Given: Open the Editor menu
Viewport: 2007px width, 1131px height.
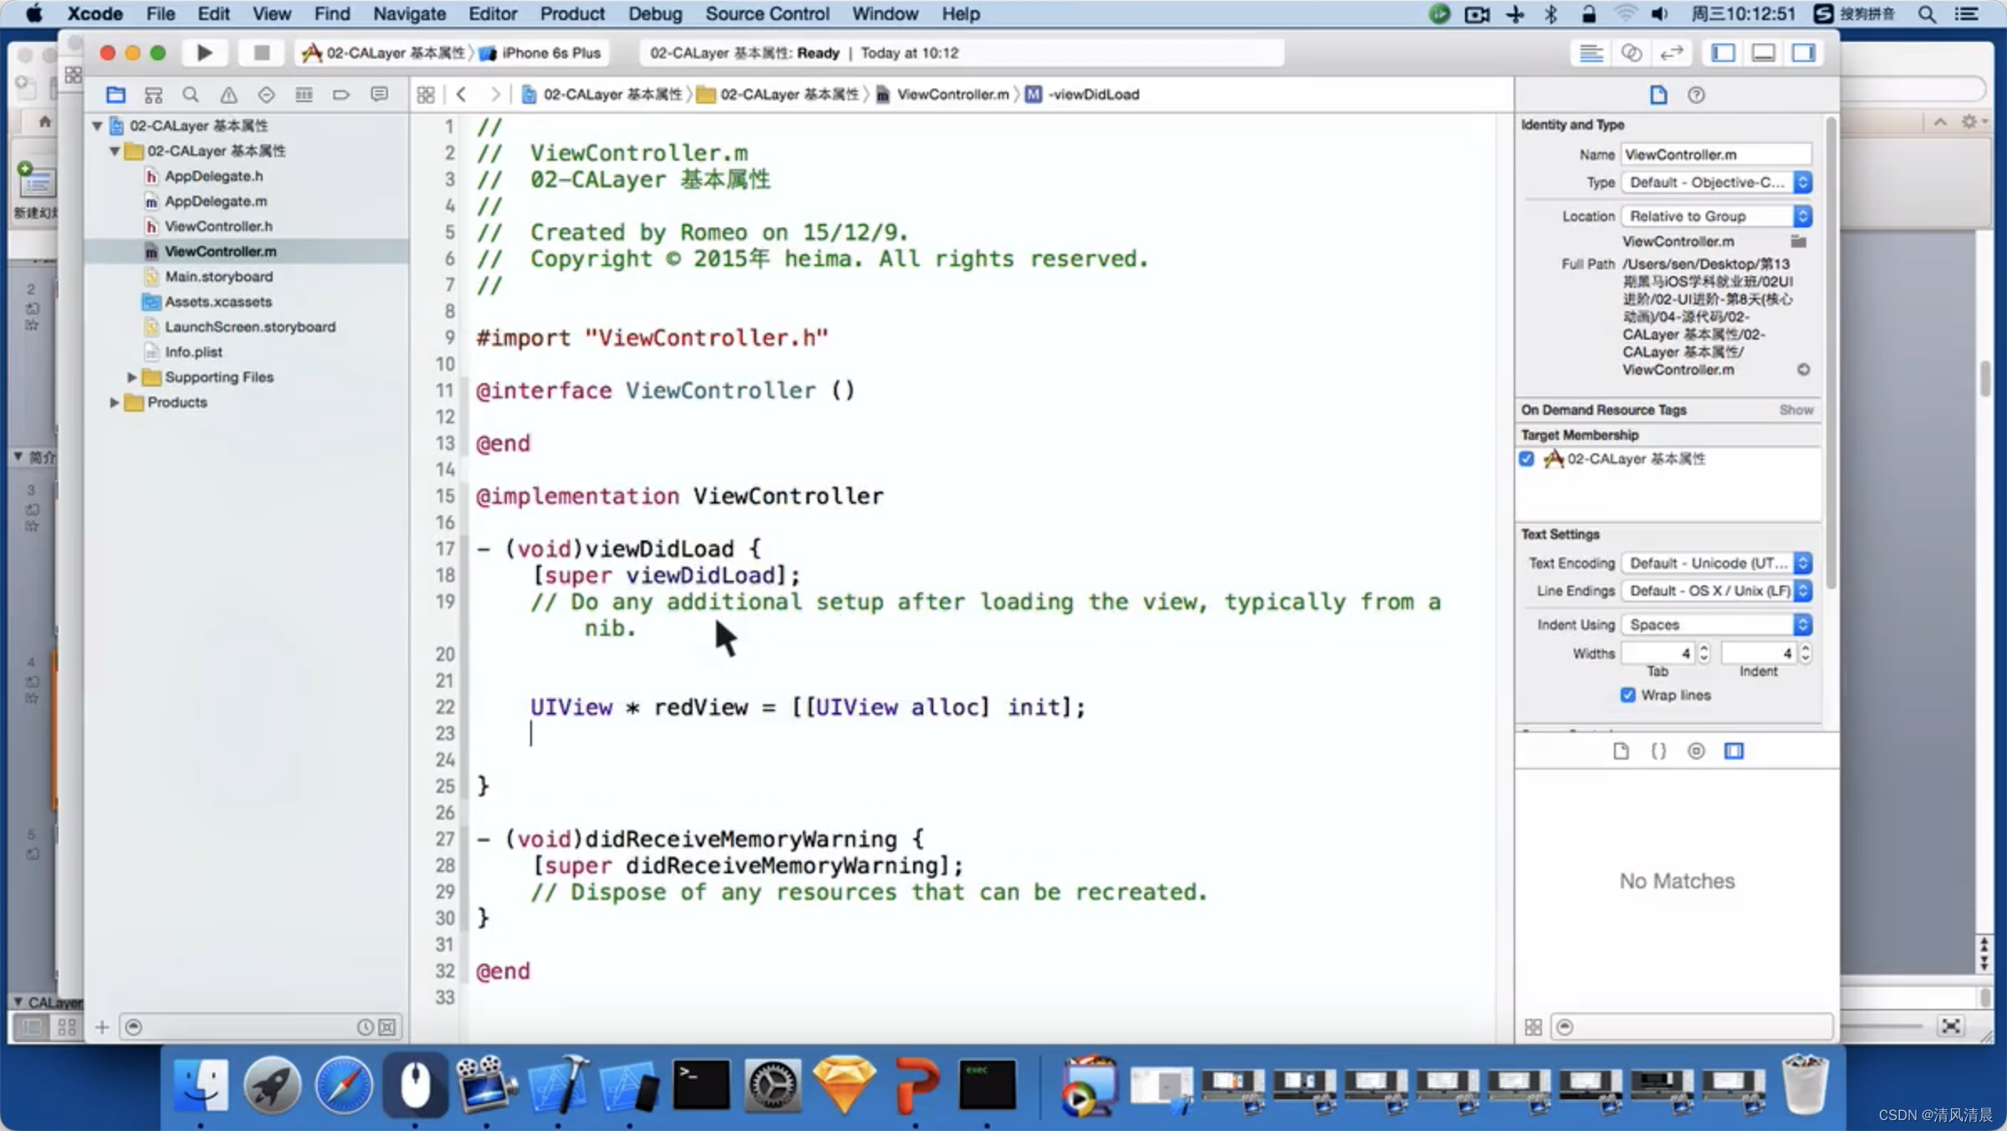Looking at the screenshot, I should coord(493,13).
